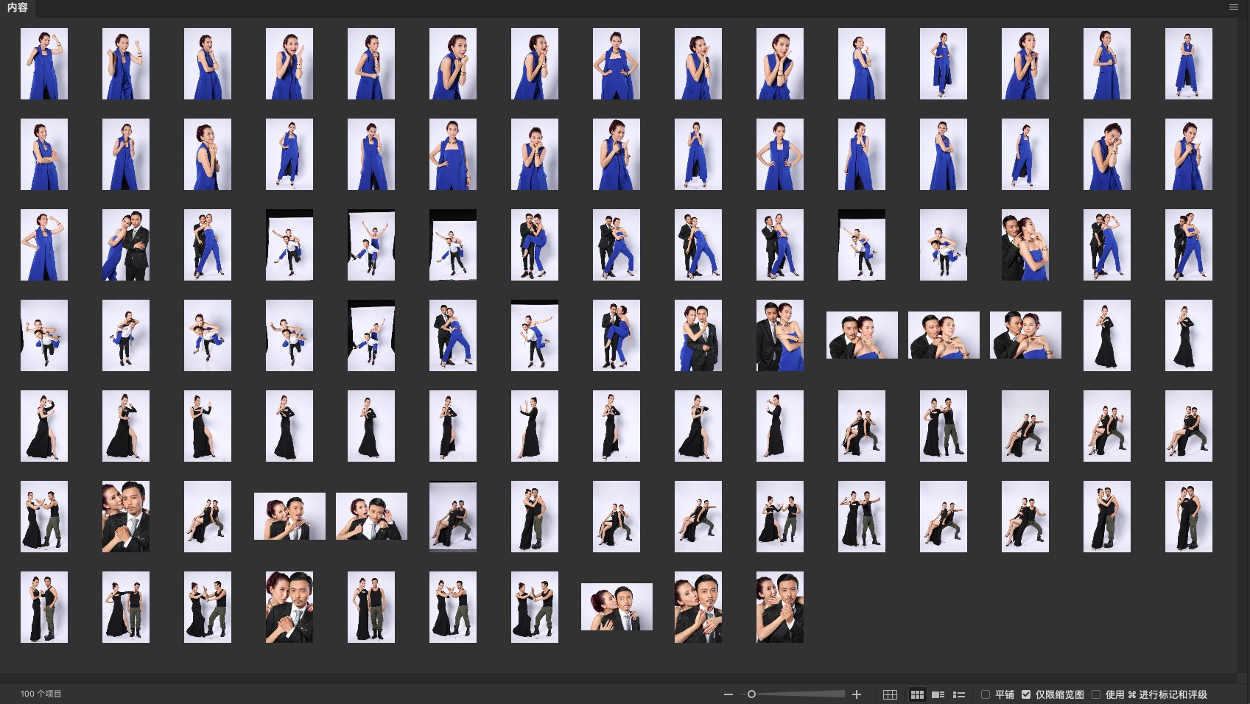Select the first blue dress thumbnail in the top row
Screen dimensions: 1250x704
(x=44, y=64)
